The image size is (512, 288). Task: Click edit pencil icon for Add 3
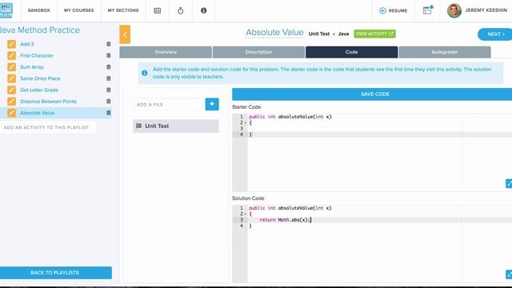[x=11, y=44]
